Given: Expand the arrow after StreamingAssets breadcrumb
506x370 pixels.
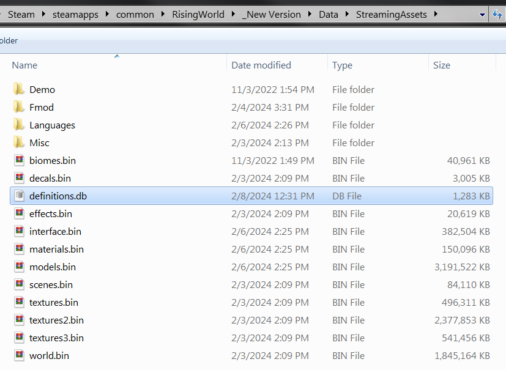Looking at the screenshot, I should point(436,14).
